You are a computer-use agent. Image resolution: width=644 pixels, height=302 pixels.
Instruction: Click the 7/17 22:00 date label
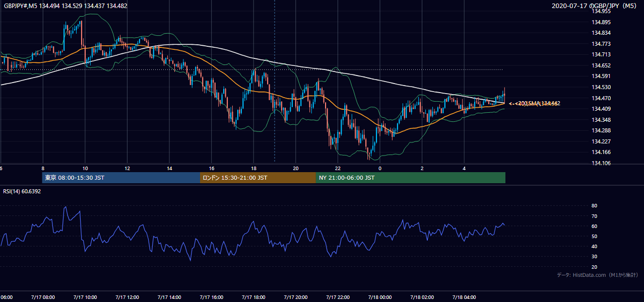tap(338, 297)
